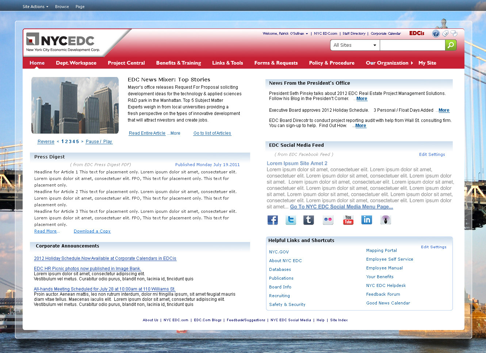Open the All Sites search scope dropdown
The height and width of the screenshot is (353, 486).
[x=355, y=45]
